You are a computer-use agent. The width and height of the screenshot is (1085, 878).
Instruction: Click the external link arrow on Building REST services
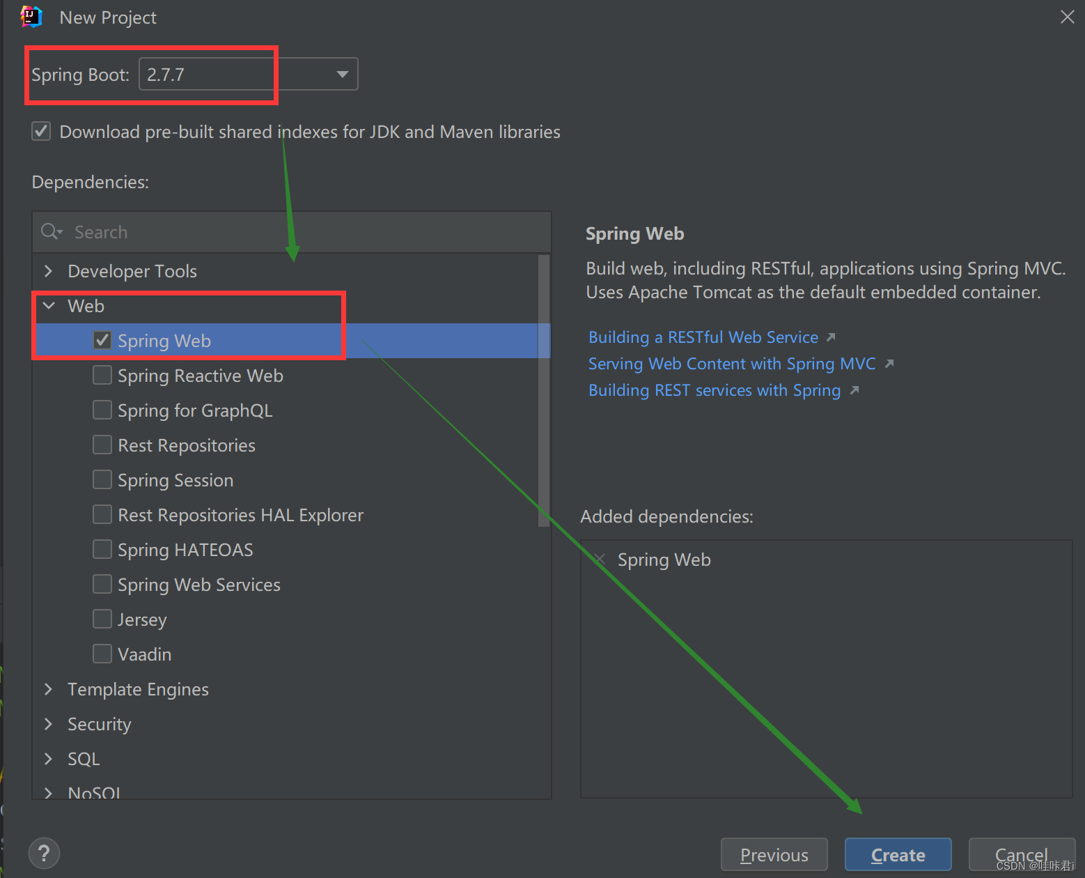(x=854, y=390)
